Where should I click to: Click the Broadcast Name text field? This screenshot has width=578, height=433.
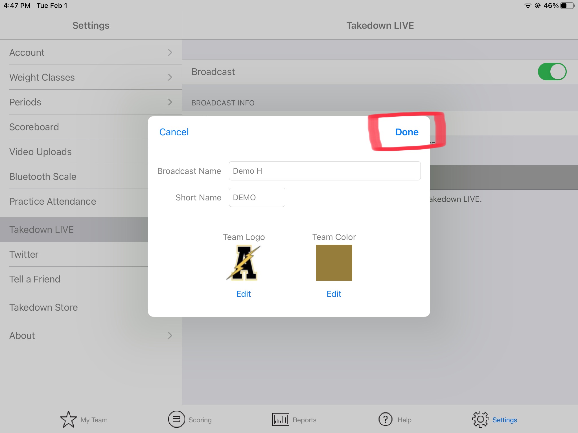(325, 171)
